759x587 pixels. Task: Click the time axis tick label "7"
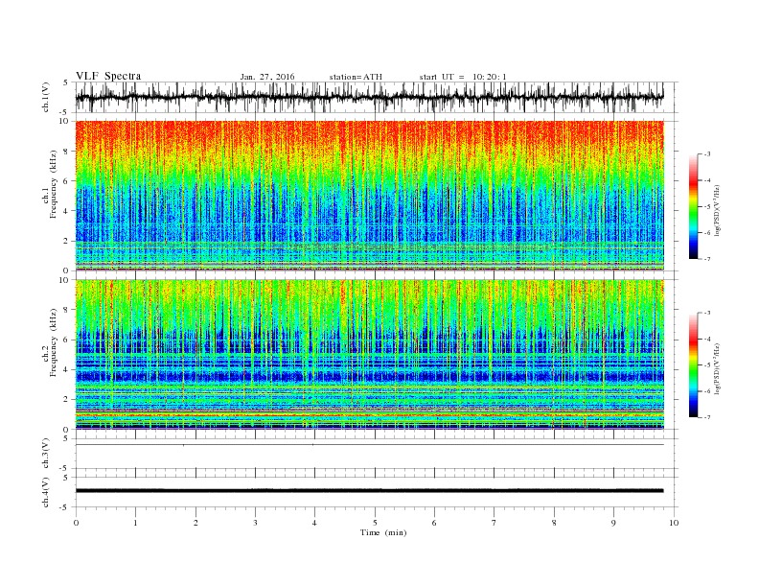click(494, 523)
